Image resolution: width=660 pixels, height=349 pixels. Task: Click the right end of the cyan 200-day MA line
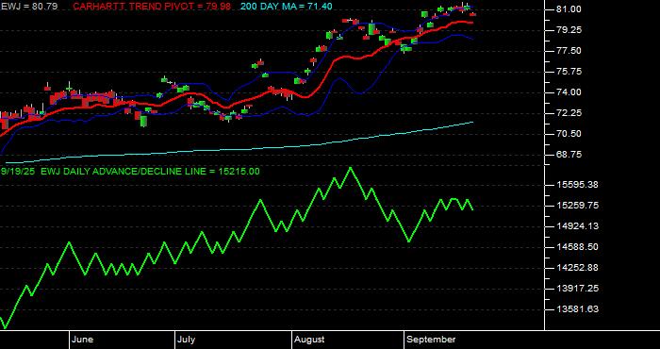click(472, 122)
